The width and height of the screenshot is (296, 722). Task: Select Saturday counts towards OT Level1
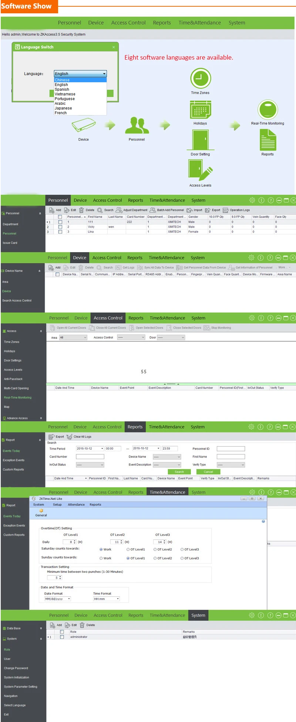pyautogui.click(x=128, y=549)
